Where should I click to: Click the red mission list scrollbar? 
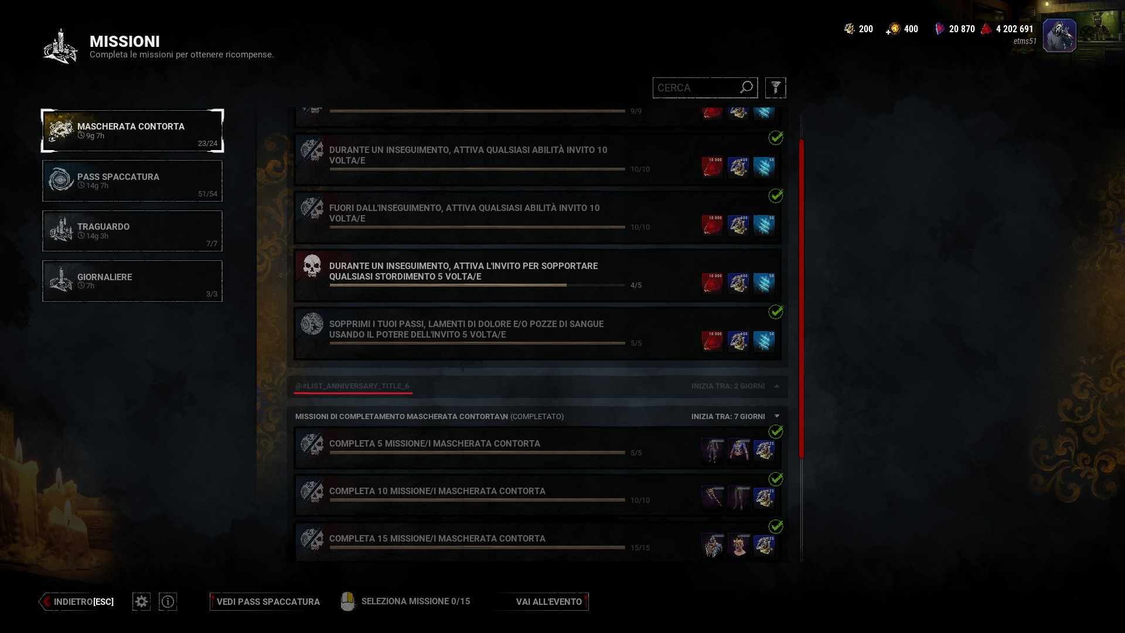(x=801, y=299)
